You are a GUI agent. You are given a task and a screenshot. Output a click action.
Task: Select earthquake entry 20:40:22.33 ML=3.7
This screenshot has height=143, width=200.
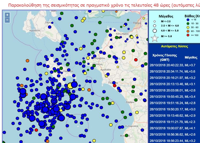pos(173,65)
